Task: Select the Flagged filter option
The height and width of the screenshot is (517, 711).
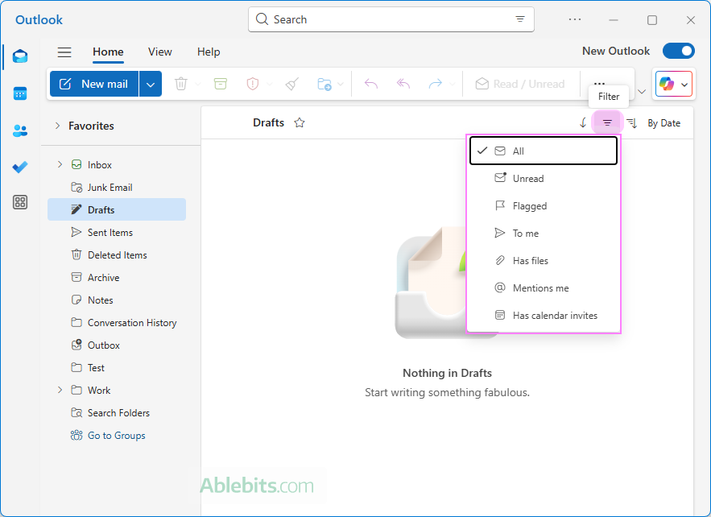Action: tap(530, 206)
